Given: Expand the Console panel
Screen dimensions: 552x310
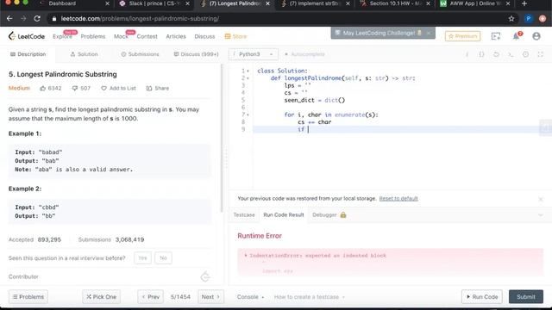Looking at the screenshot, I should pyautogui.click(x=250, y=297).
